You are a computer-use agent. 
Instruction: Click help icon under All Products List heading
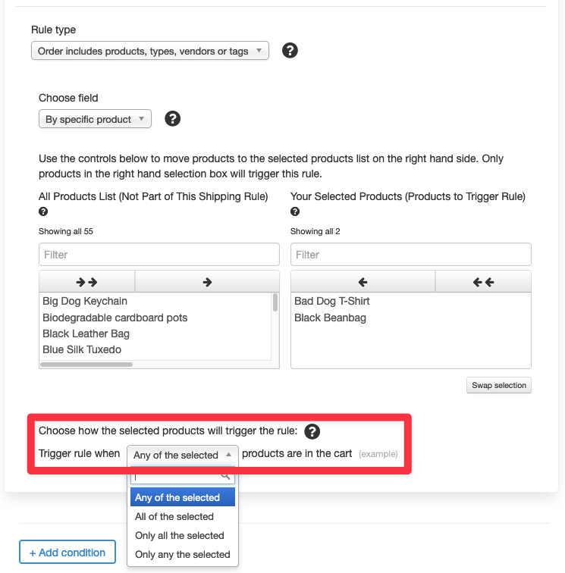(x=43, y=211)
